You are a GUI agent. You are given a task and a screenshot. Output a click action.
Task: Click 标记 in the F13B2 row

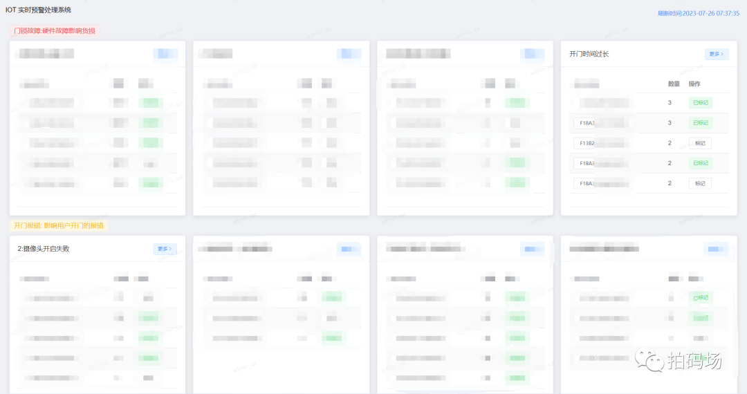coord(700,143)
